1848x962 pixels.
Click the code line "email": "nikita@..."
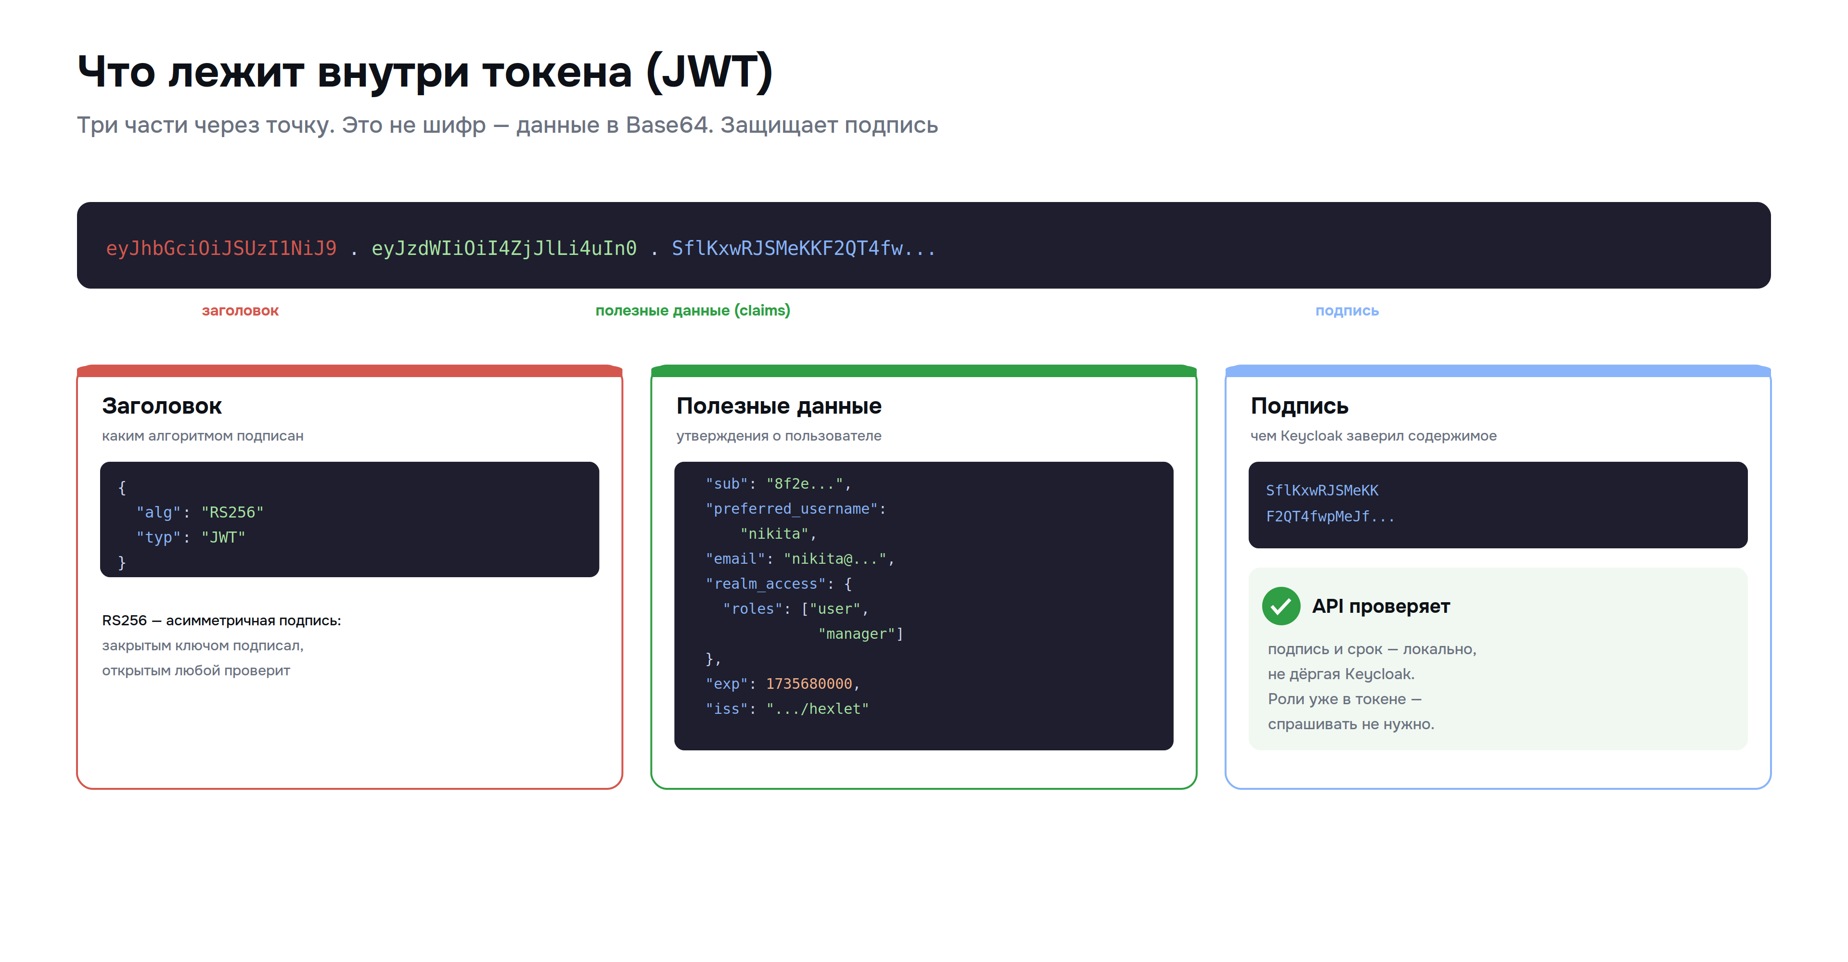(800, 559)
